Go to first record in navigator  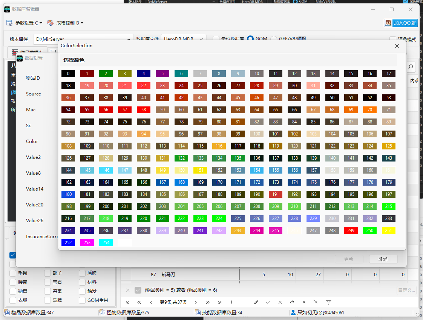[x=127, y=302]
